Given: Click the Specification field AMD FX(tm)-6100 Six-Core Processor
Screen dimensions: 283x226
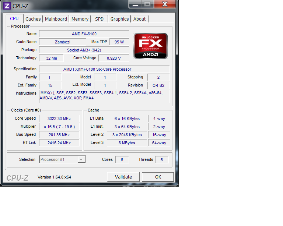Looking at the screenshot, I should pyautogui.click(x=104, y=69).
